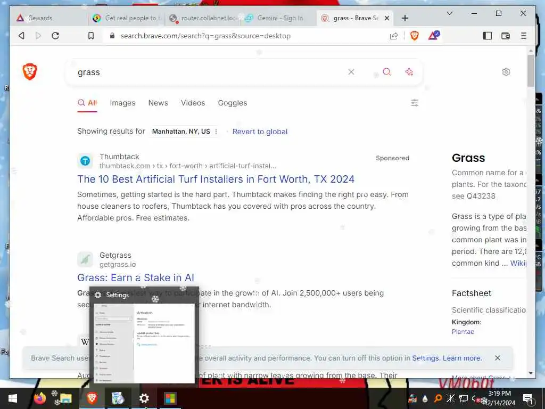Open the Windows Start menu
This screenshot has width=545, height=409.
[x=13, y=398]
